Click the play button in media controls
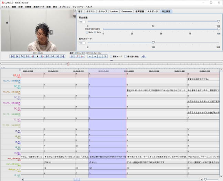223x181 pixels. [37, 56]
